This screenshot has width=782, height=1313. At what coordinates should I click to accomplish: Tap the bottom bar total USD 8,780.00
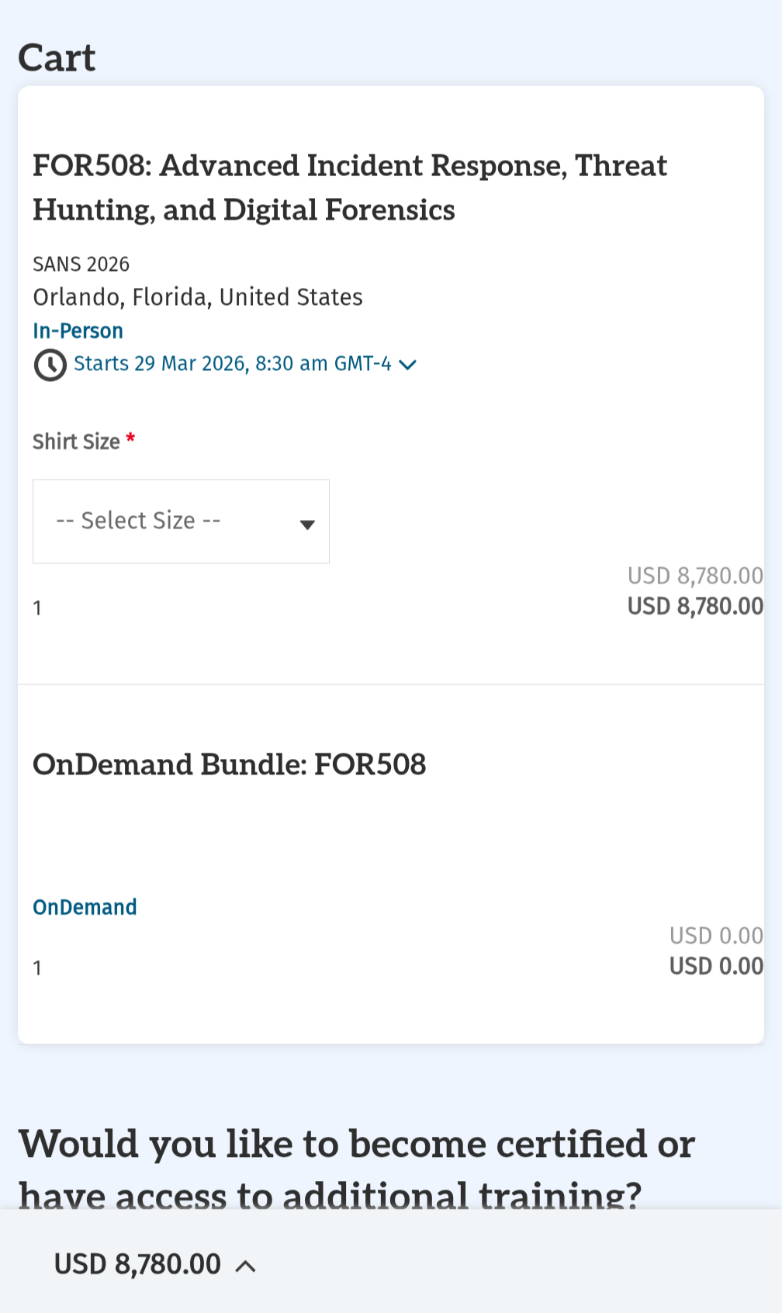[x=137, y=1265]
